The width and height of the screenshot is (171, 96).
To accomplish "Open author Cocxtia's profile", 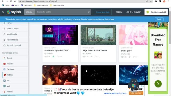I will [x=88, y=54].
